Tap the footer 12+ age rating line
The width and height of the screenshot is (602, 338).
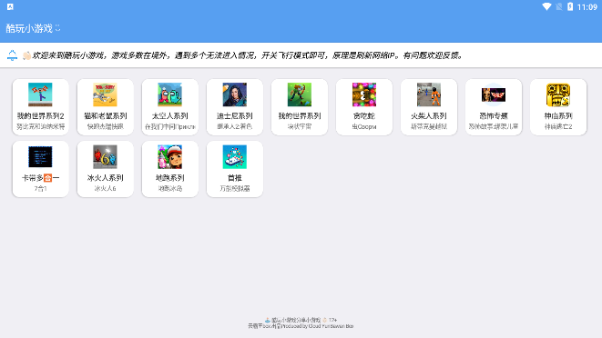(301, 320)
